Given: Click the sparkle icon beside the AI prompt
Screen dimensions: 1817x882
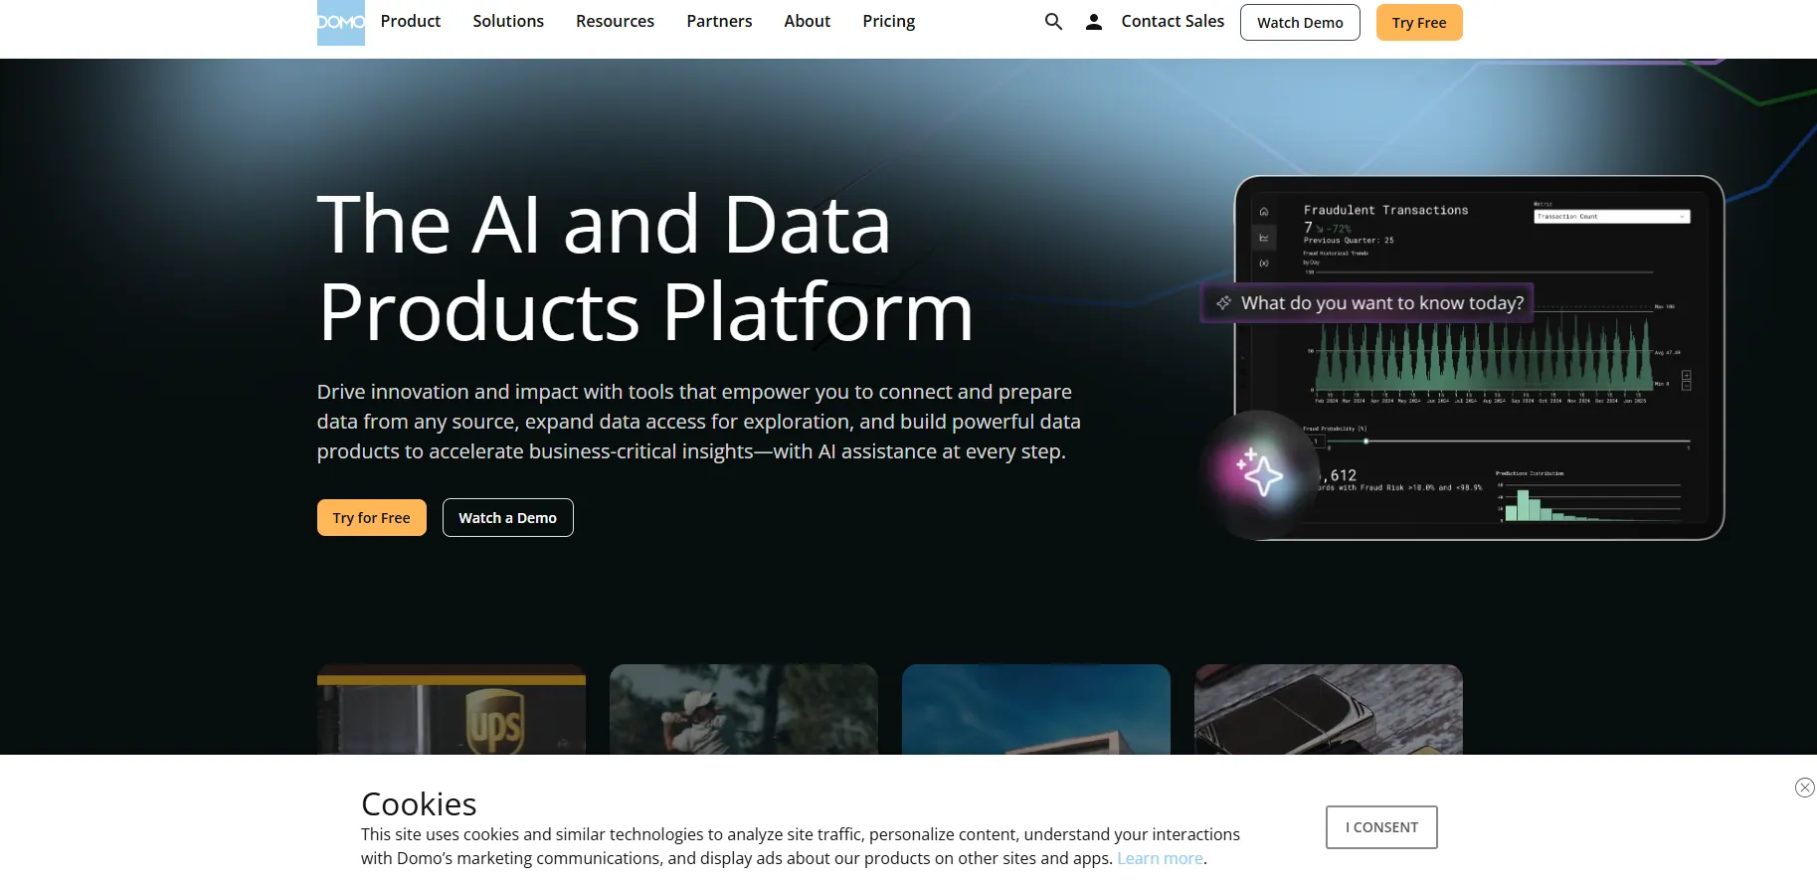Looking at the screenshot, I should (1223, 303).
